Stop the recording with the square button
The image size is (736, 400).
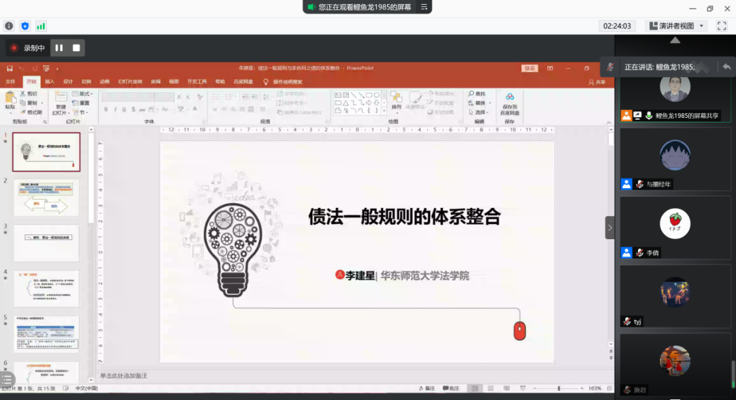pos(76,48)
